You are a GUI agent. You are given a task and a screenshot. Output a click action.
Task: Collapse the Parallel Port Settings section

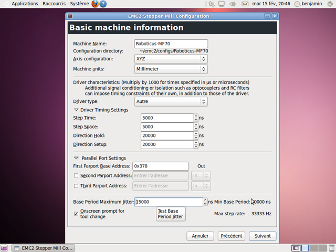click(76, 158)
